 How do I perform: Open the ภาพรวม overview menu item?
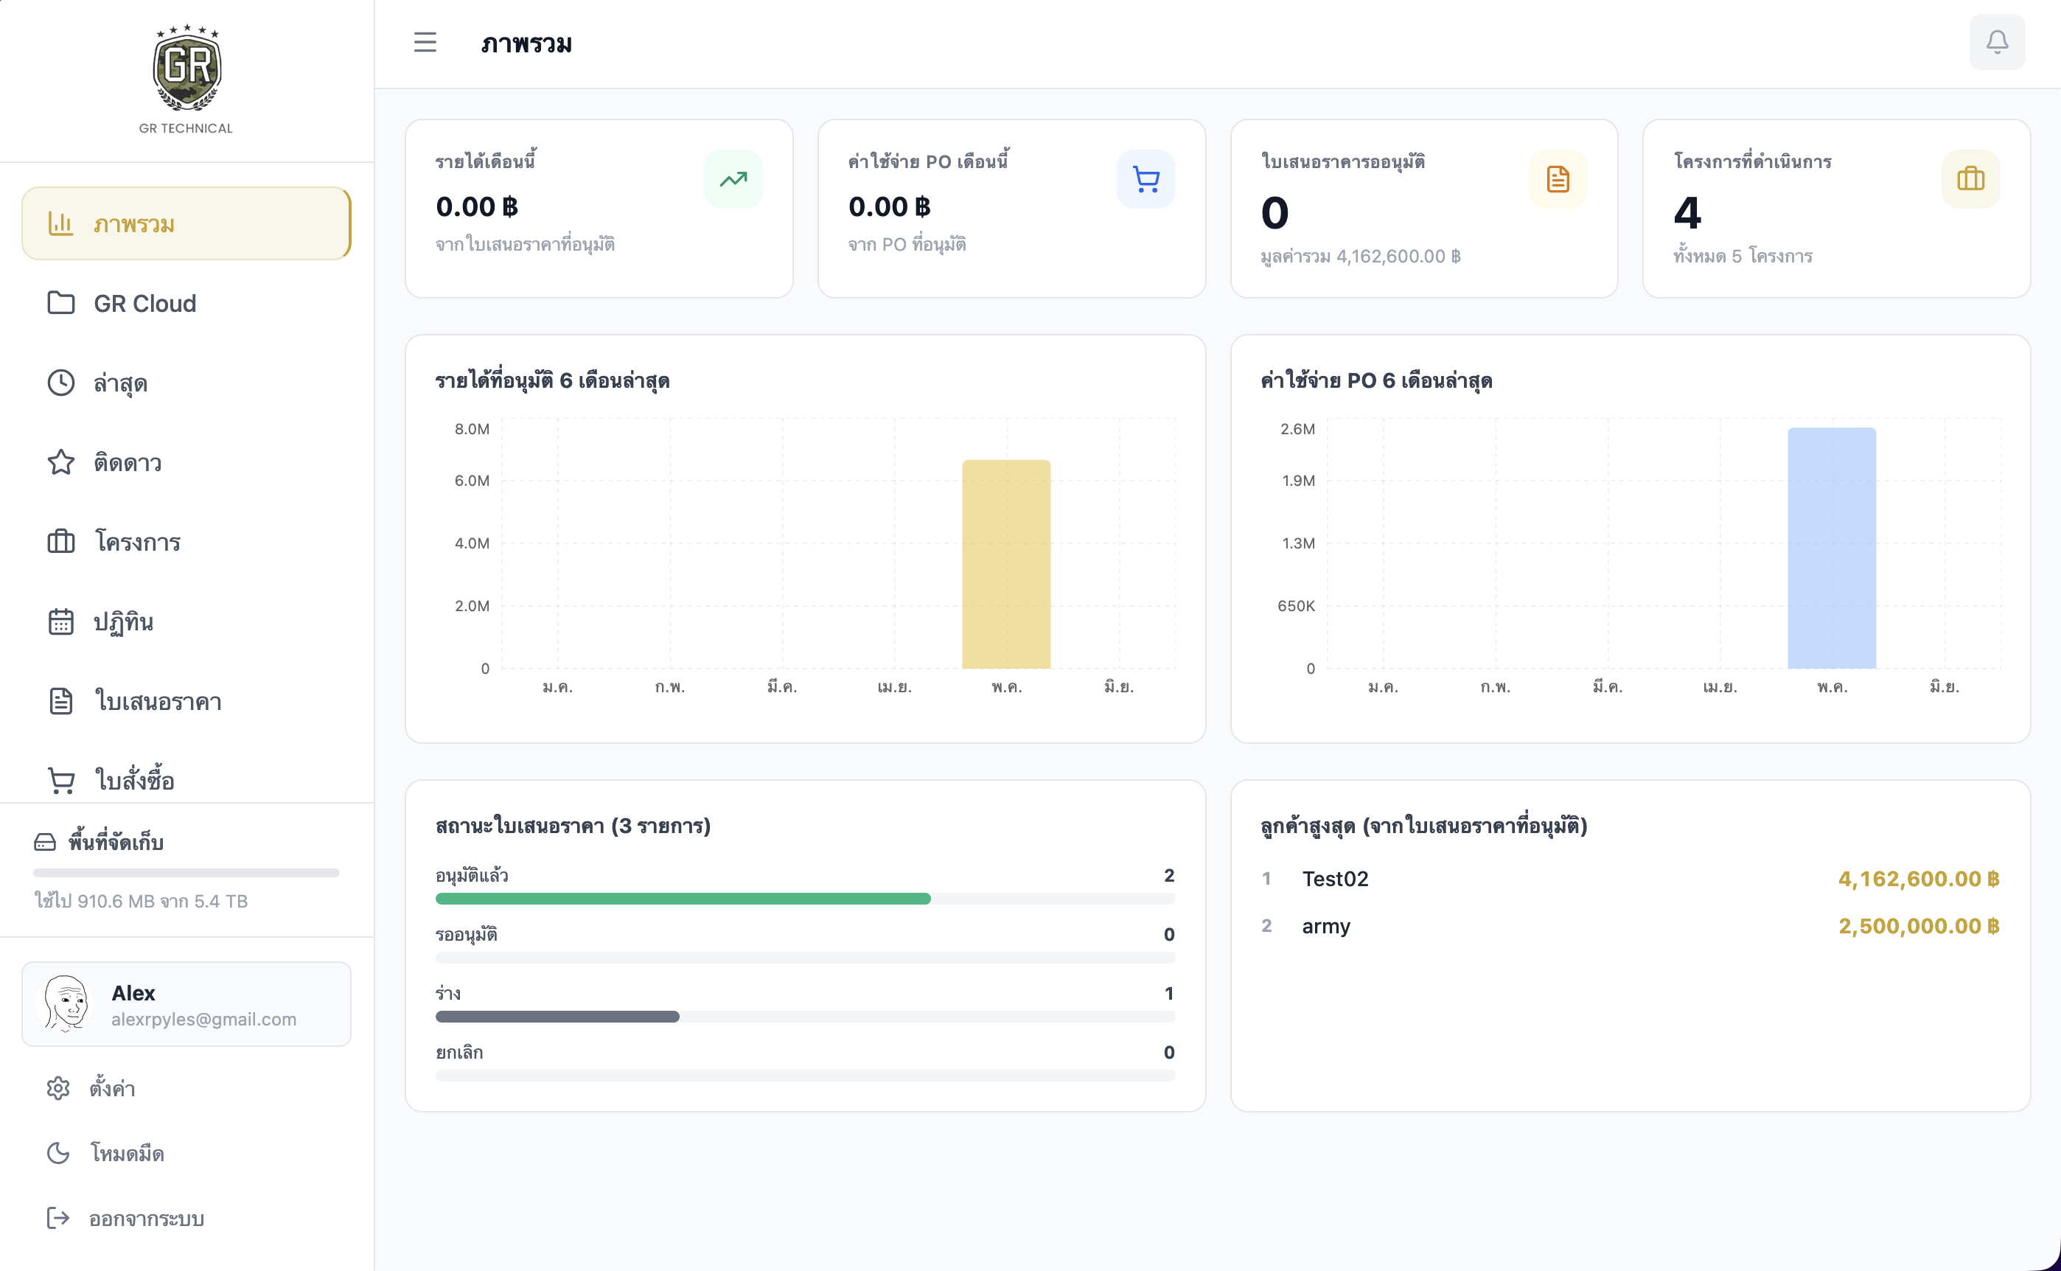click(x=186, y=223)
